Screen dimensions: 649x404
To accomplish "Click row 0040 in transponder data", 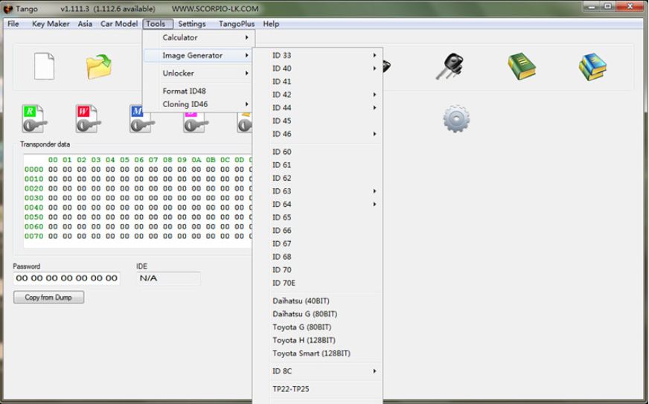I will [138, 208].
